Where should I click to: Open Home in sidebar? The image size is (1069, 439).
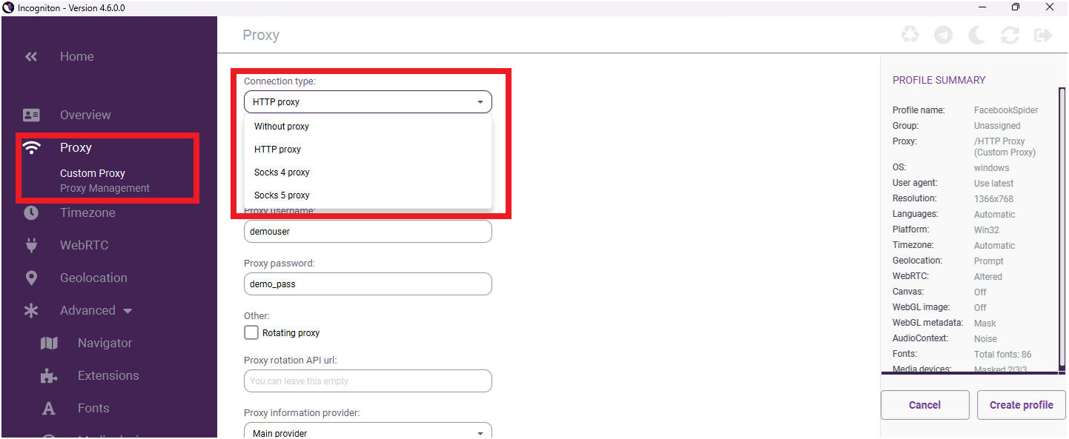(77, 56)
